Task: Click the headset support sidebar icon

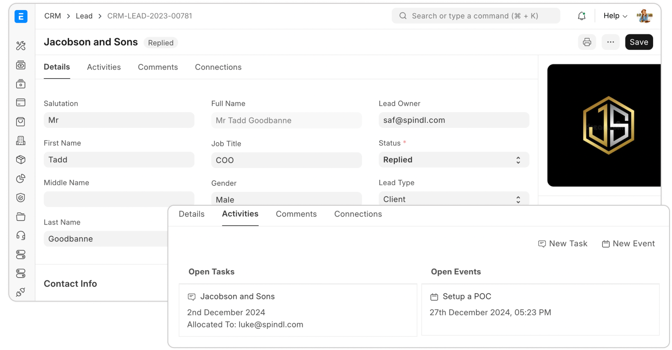Action: (x=21, y=235)
